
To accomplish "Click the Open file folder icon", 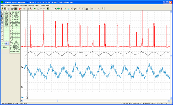I will (x=2, y=8).
